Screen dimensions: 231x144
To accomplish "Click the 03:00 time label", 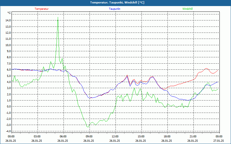I will point(38,137).
